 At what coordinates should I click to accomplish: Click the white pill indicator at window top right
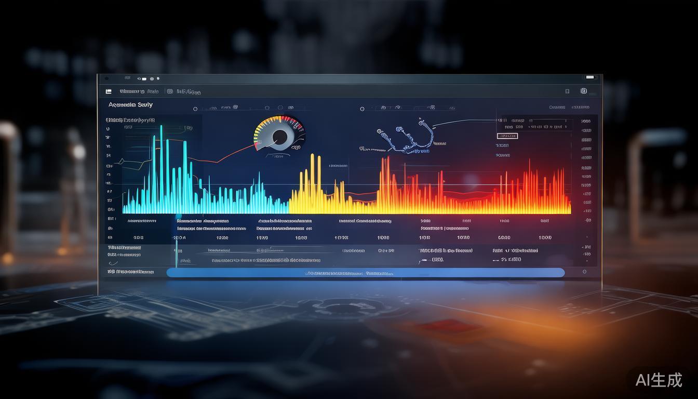[x=590, y=77]
